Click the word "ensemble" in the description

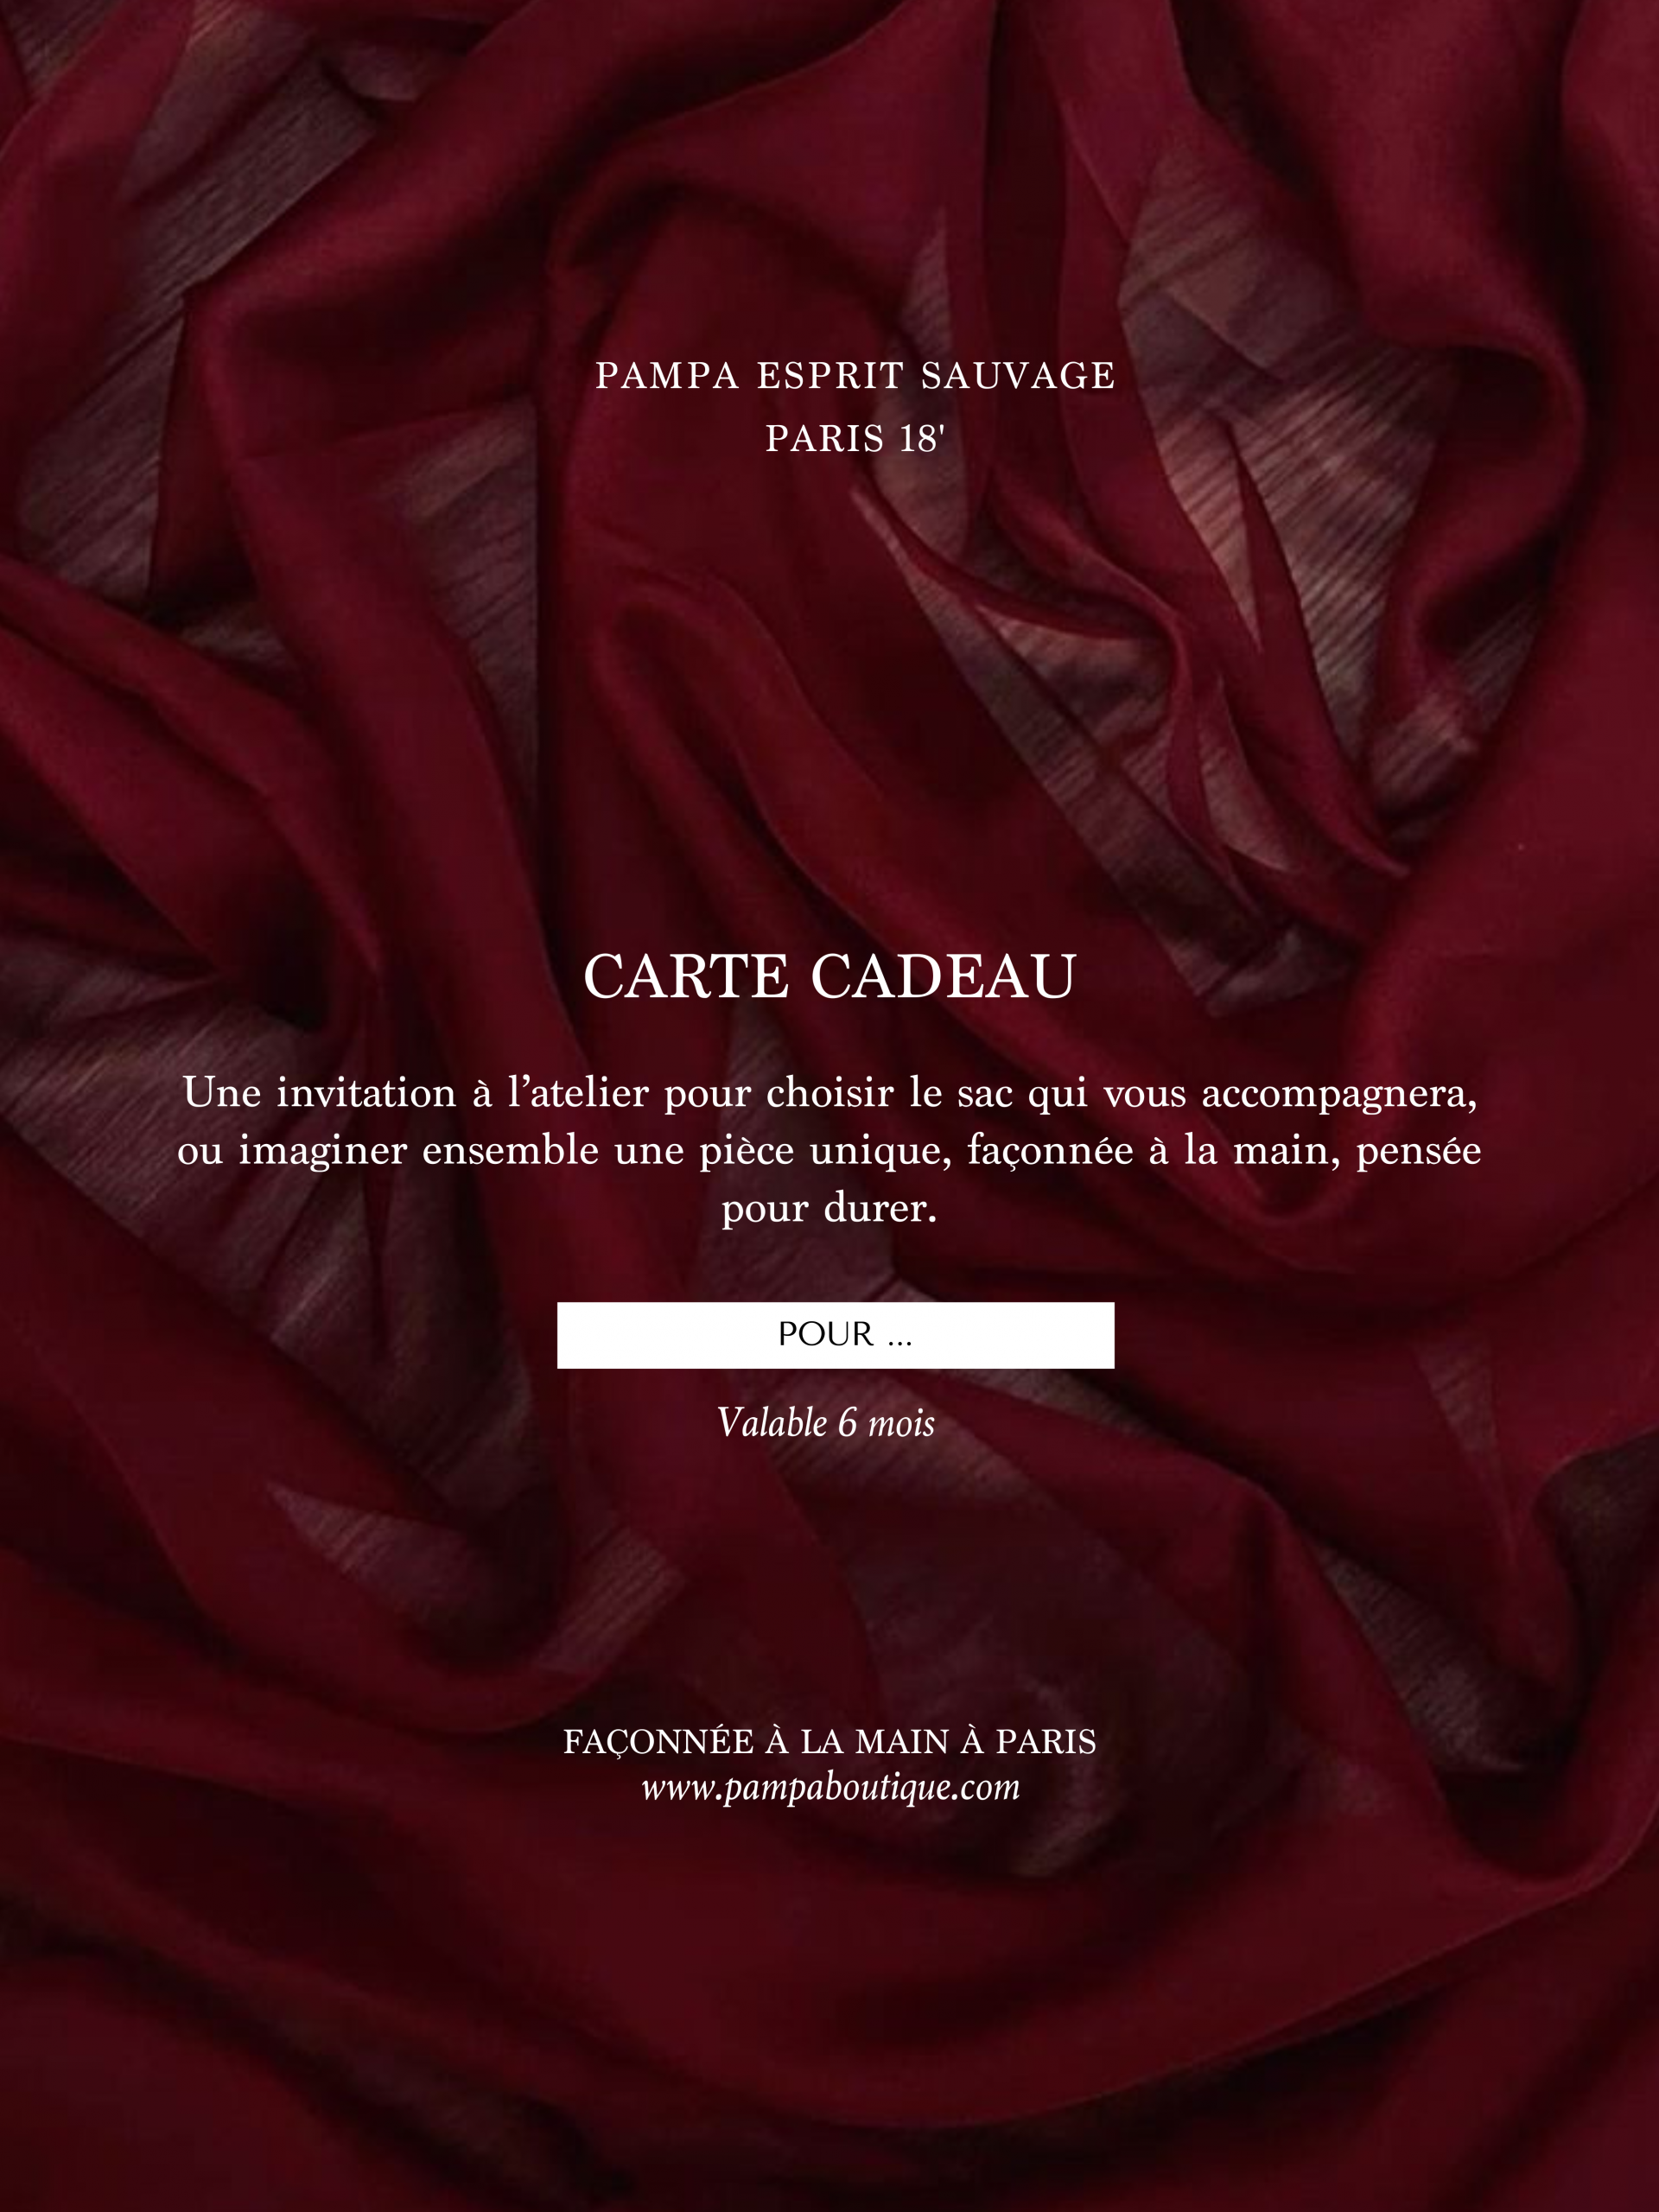click(x=510, y=1150)
